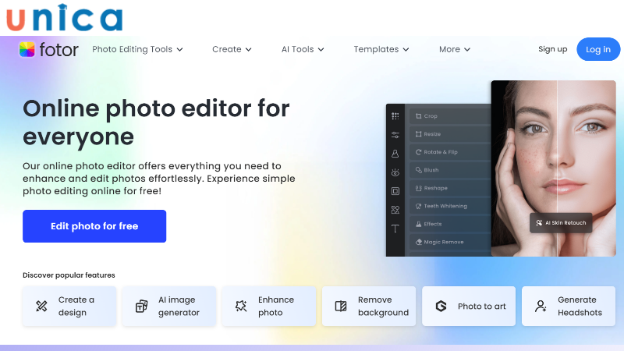
Task: Open the Adjust sliders icon in sidebar
Action: [x=395, y=135]
